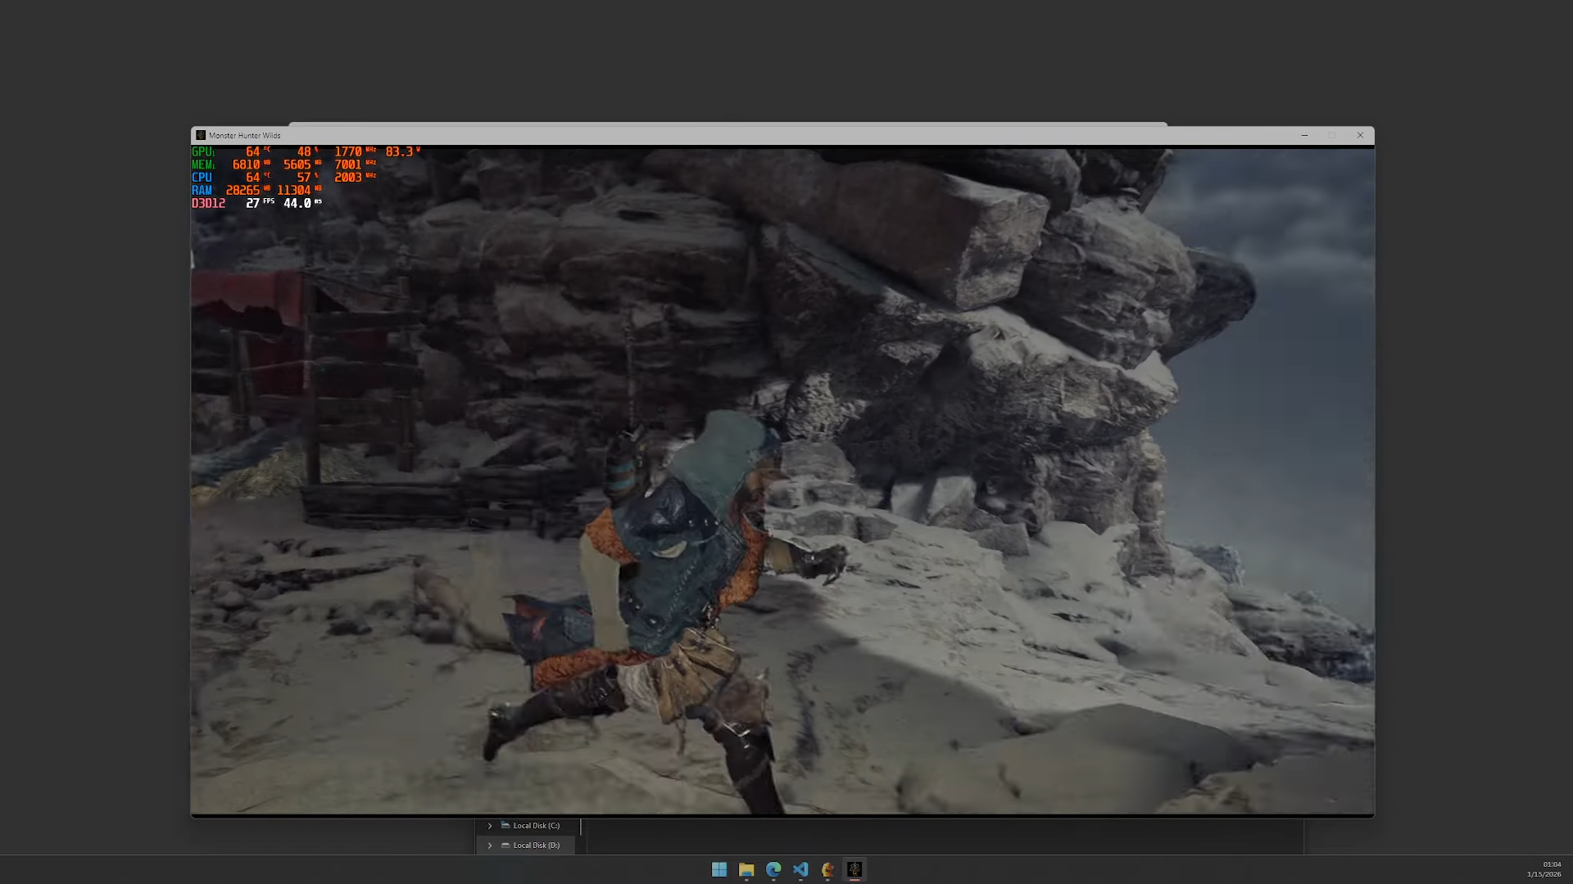This screenshot has height=884, width=1573.
Task: Click the dog icon app in taskbar
Action: point(827,869)
